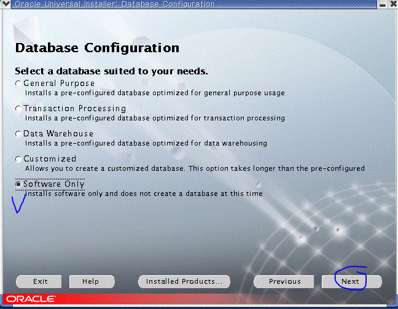This screenshot has width=398, height=309.
Task: Proceed with the Next button
Action: (x=352, y=281)
